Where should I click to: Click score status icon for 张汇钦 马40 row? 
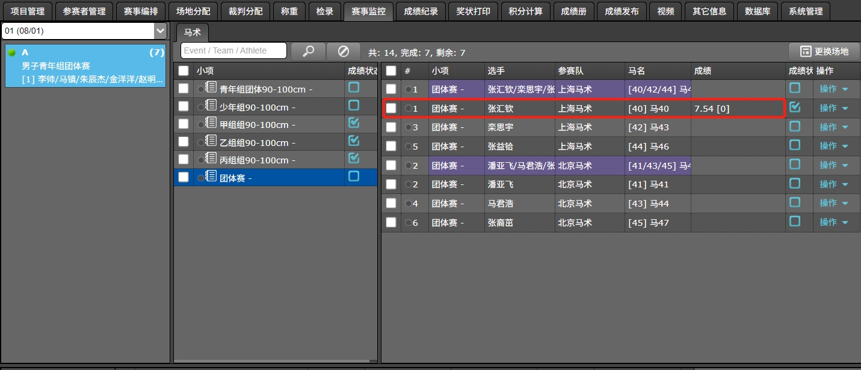[795, 108]
